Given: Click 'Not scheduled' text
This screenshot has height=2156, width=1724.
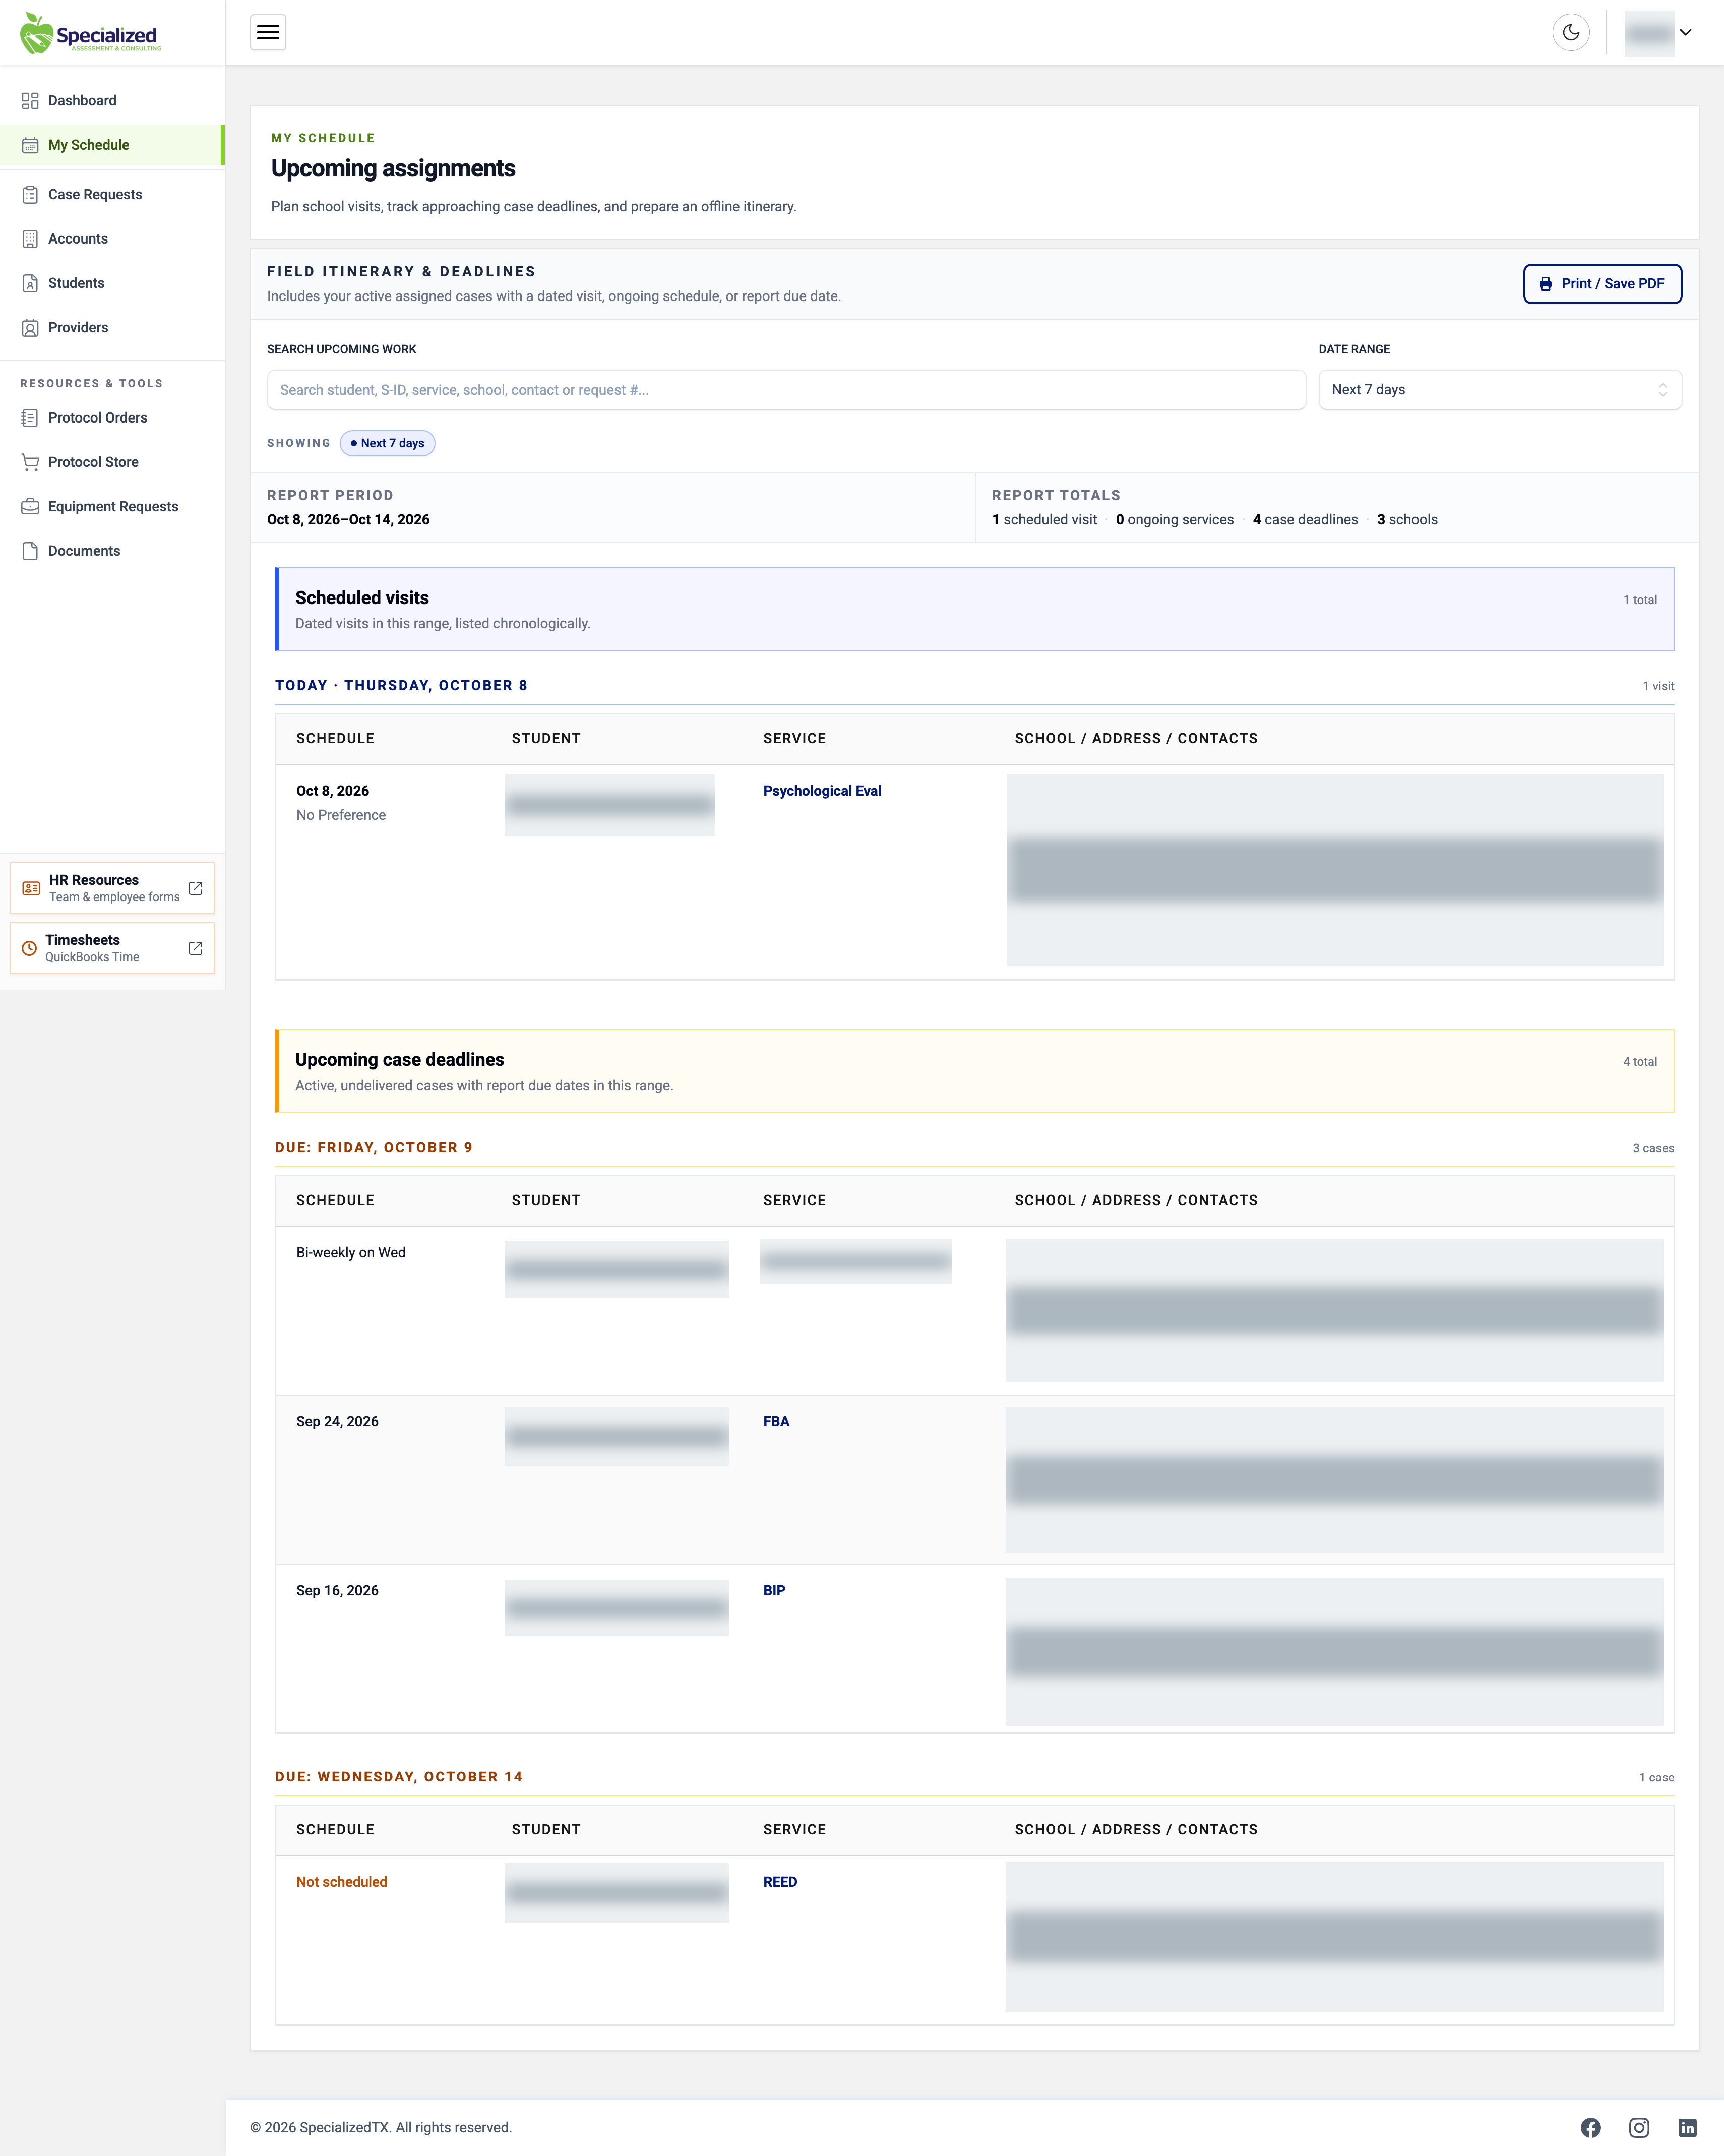Looking at the screenshot, I should pyautogui.click(x=341, y=1882).
